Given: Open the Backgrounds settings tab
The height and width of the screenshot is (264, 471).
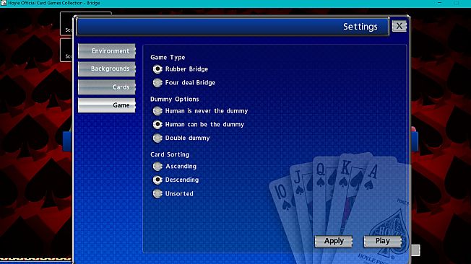Looking at the screenshot, I should coord(107,69).
